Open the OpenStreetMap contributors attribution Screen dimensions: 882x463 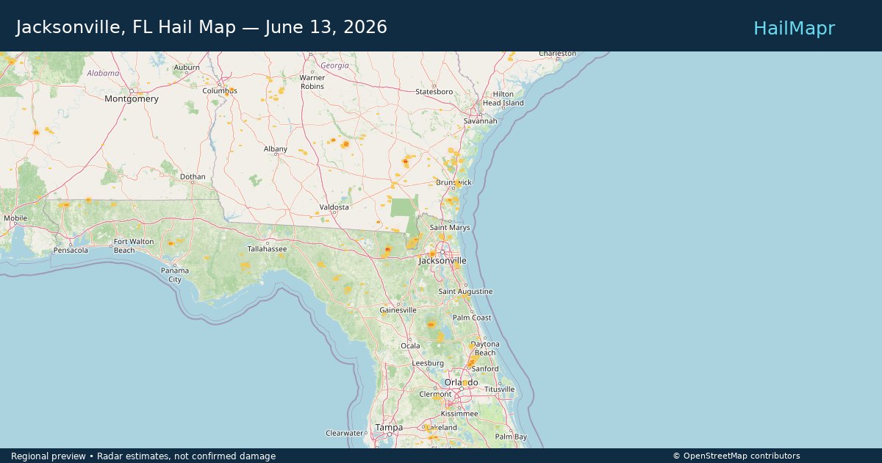click(x=736, y=456)
